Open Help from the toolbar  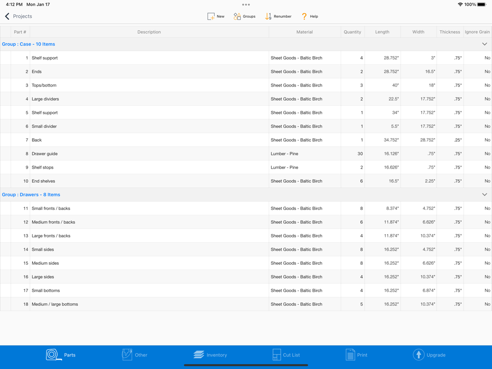pyautogui.click(x=304, y=16)
